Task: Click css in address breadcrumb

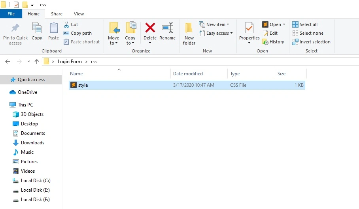Action: 94,62
